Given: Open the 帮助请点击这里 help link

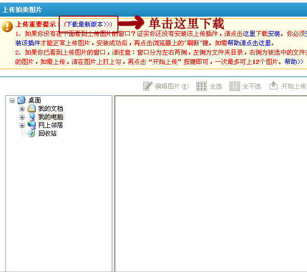Looking at the screenshot, I should pyautogui.click(x=249, y=43).
